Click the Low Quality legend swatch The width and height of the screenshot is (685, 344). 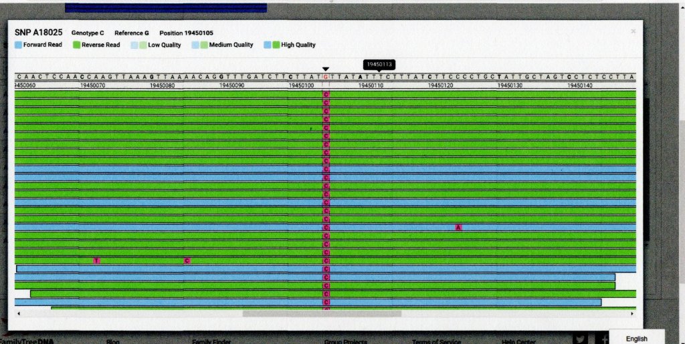138,45
